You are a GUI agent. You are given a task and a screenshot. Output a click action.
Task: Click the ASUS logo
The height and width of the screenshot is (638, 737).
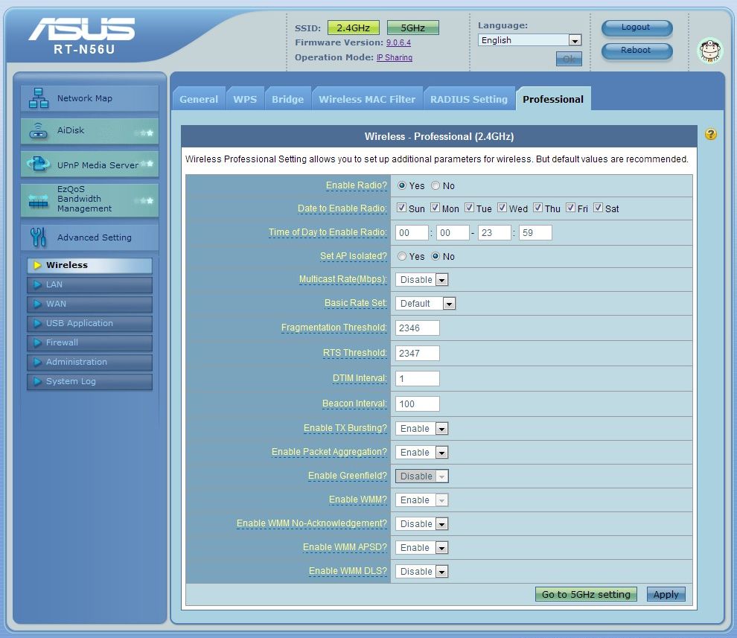pos(82,29)
